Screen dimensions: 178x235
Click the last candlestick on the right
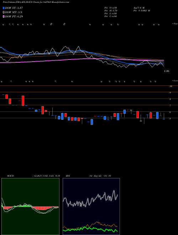(x=164, y=116)
